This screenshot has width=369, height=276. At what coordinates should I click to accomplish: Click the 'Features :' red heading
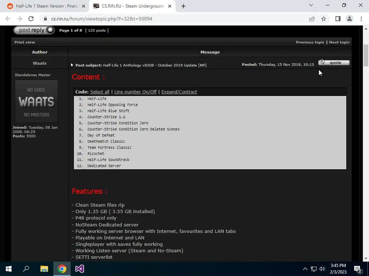click(89, 191)
